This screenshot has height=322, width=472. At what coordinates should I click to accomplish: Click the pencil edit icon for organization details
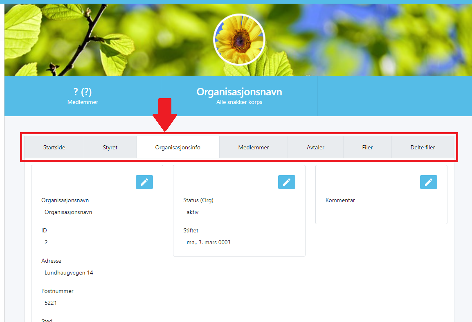(144, 182)
